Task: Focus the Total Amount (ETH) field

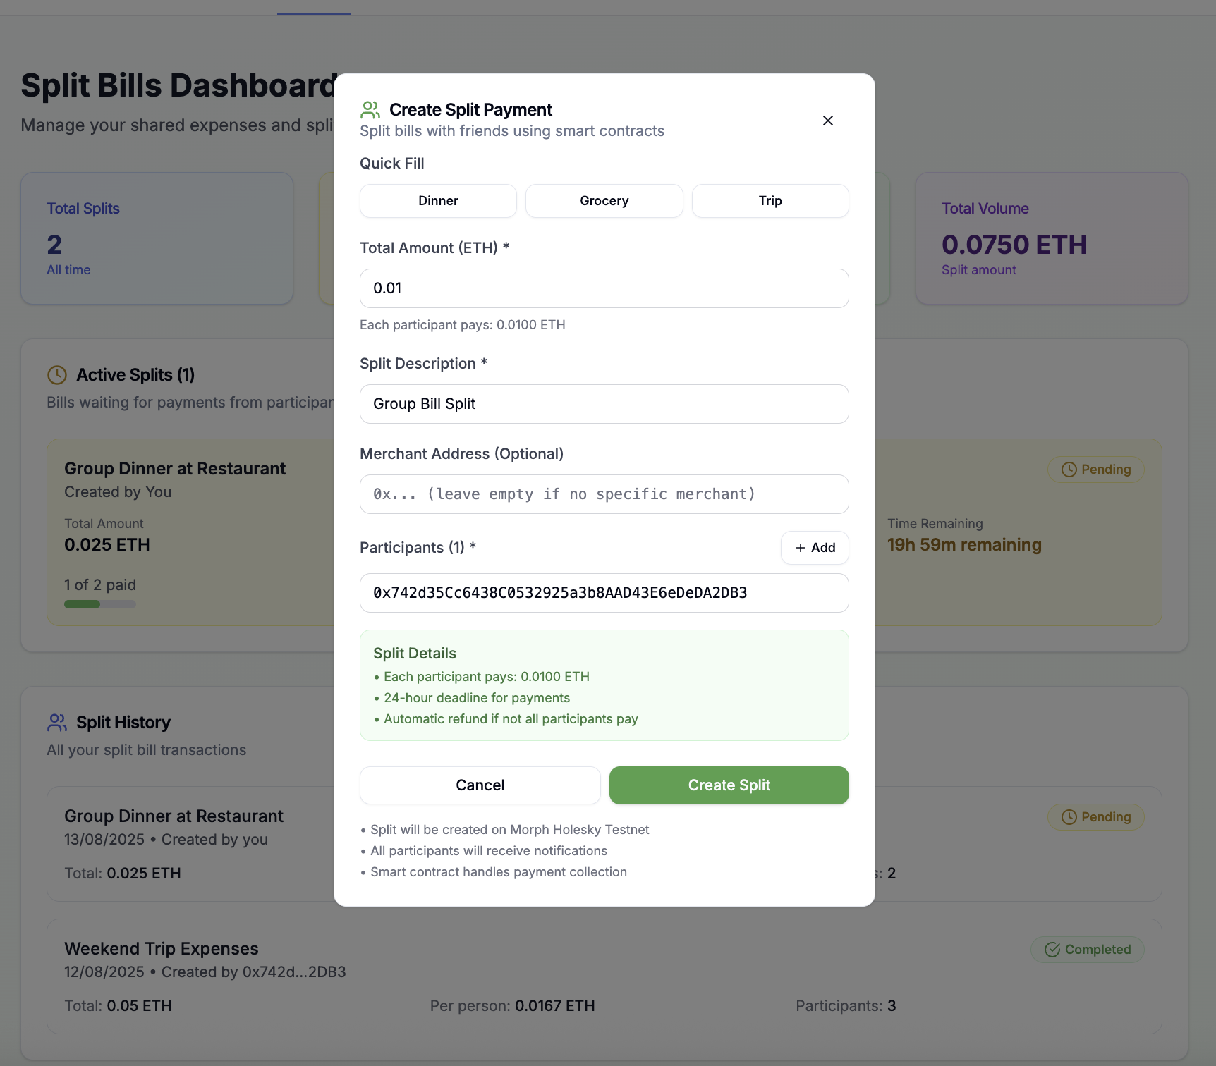Action: (604, 288)
